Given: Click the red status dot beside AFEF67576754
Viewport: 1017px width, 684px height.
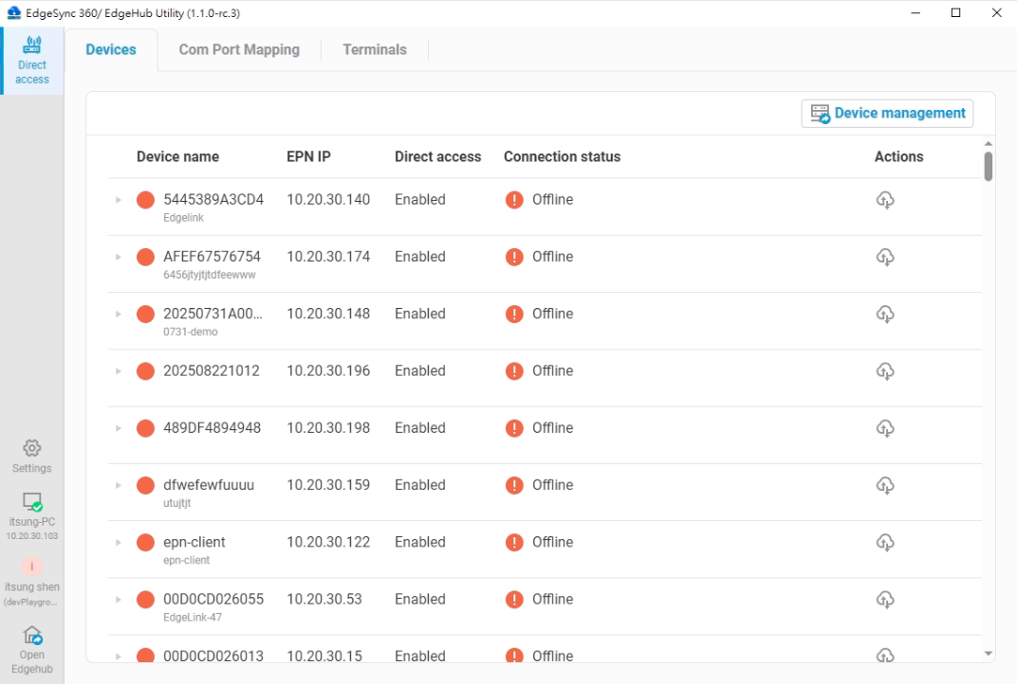Looking at the screenshot, I should pyautogui.click(x=145, y=257).
